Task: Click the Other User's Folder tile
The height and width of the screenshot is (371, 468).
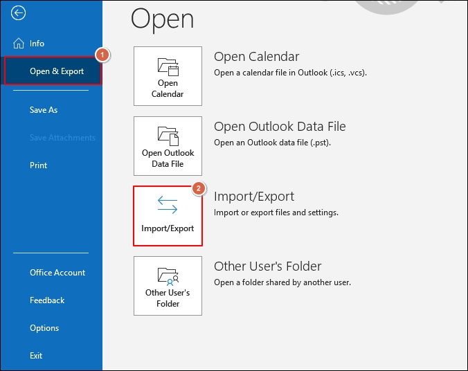Action: coord(168,286)
